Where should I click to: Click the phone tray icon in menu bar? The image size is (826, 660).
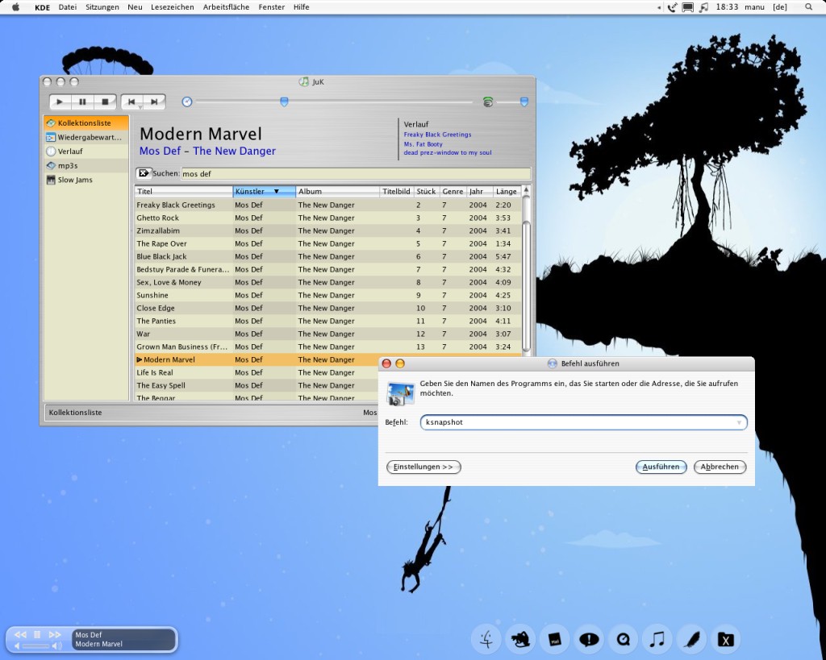pos(672,7)
